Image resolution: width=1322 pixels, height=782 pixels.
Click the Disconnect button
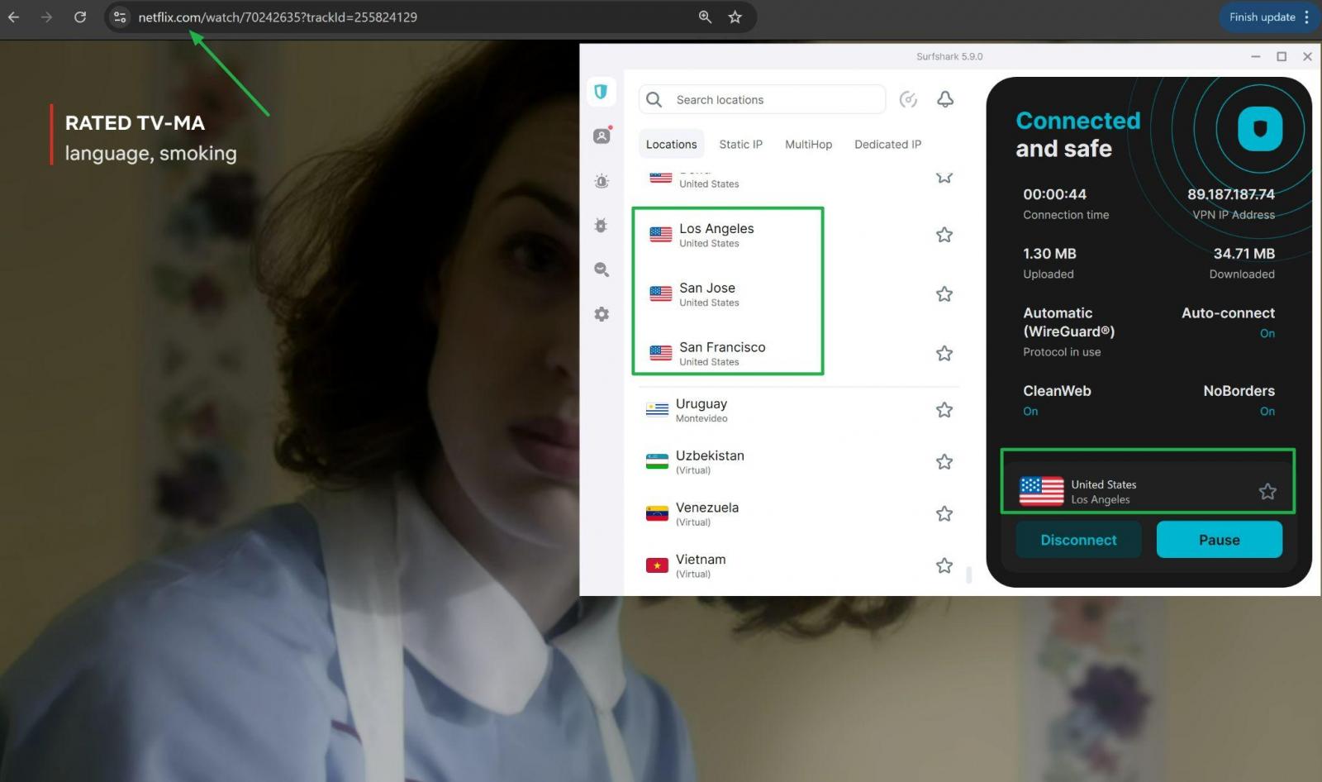[1078, 540]
